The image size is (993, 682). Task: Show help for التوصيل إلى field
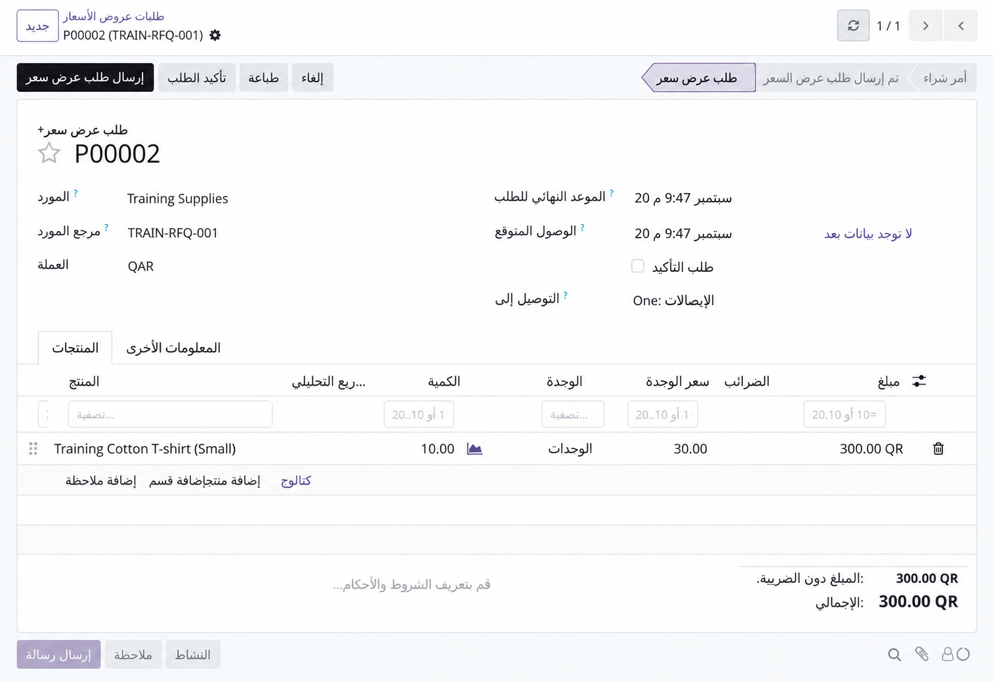point(565,296)
